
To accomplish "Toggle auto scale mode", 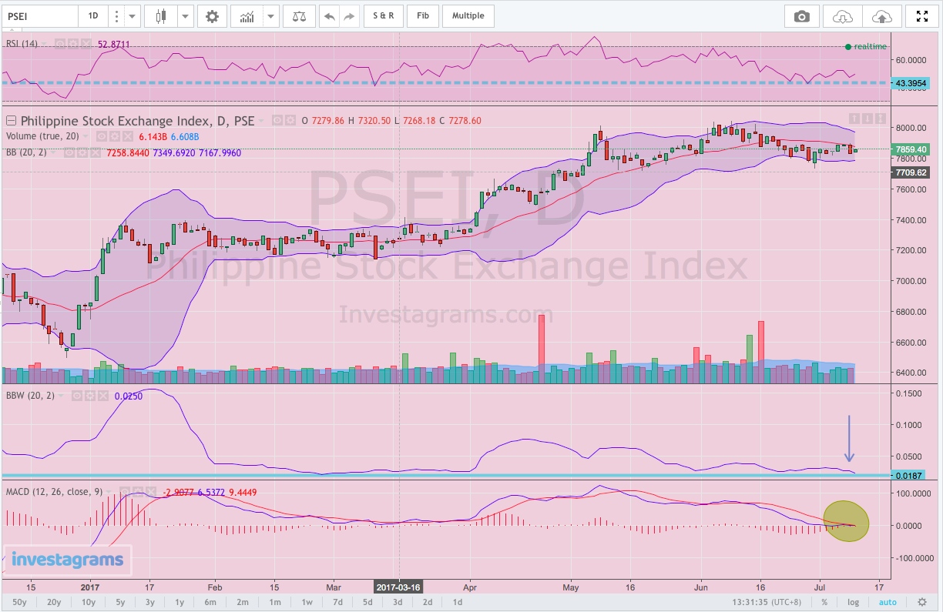I will [x=887, y=602].
